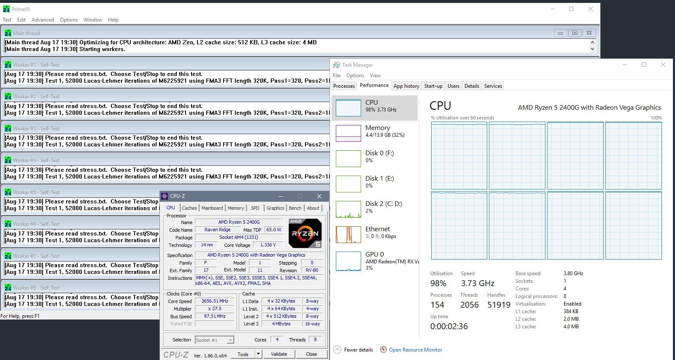Open the Tools dropdown arrow in CPU-Z
Screen dimensions: 675x360
[x=259, y=354]
